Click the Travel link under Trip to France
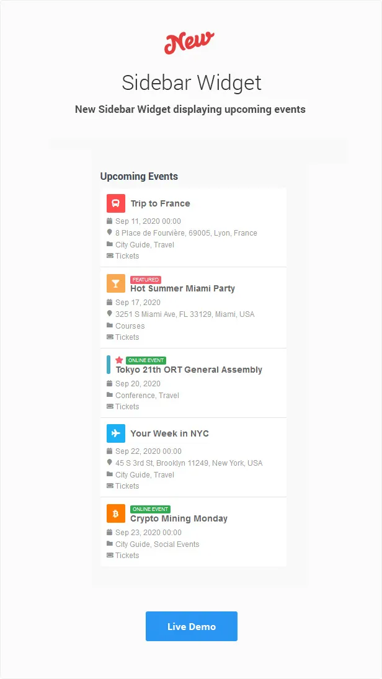This screenshot has width=382, height=679. pyautogui.click(x=164, y=244)
